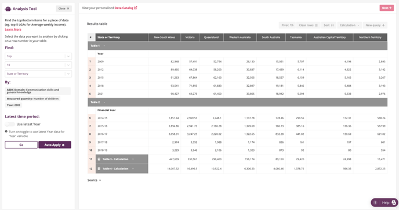Expand the Calculation dropdown menu
The width and height of the screenshot is (399, 210).
pos(349,25)
